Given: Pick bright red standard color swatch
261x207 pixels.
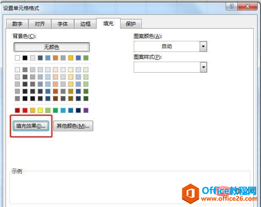Looking at the screenshot, I should pyautogui.click(x=25, y=111).
